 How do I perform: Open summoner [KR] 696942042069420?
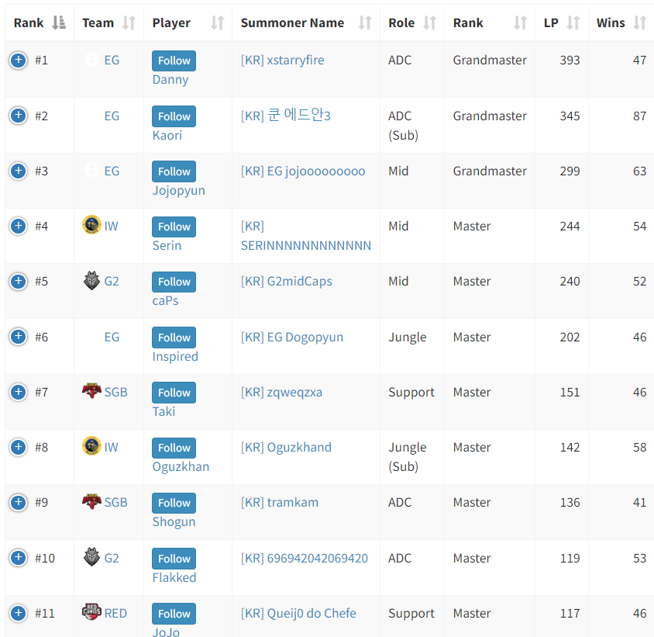pos(304,558)
